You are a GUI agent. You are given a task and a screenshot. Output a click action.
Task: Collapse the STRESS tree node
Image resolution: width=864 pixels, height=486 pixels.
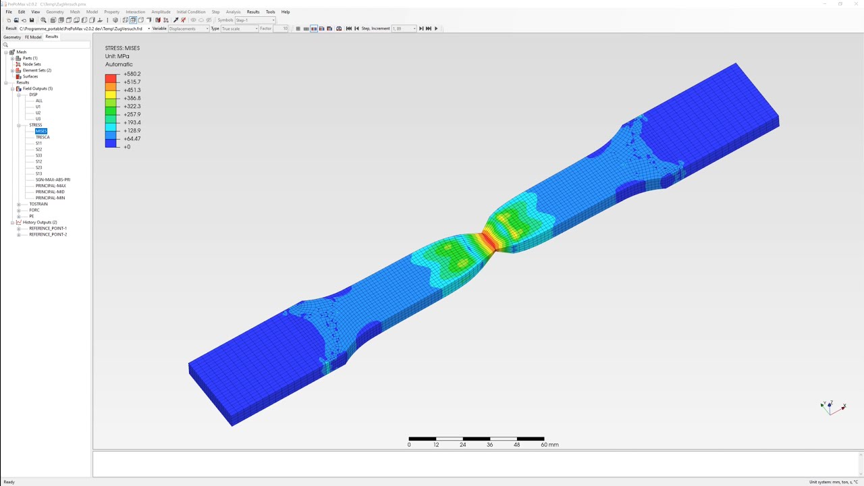(19, 125)
